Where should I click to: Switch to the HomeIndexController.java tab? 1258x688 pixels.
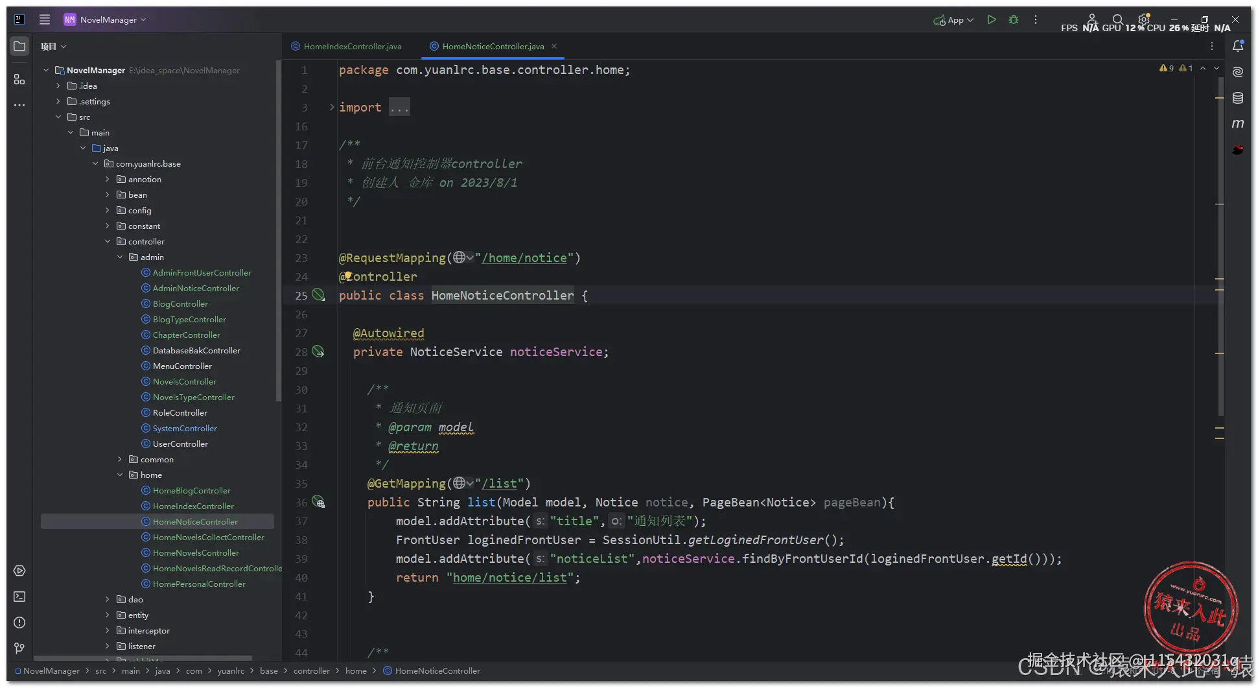[x=352, y=47]
